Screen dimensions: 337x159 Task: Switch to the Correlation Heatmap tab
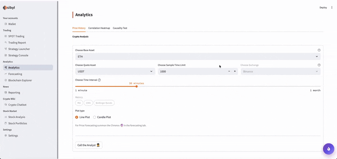tap(99, 28)
